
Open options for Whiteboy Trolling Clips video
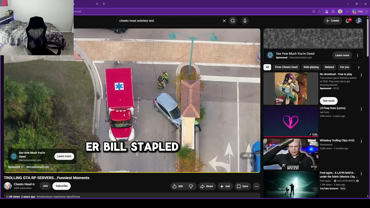[x=361, y=141]
